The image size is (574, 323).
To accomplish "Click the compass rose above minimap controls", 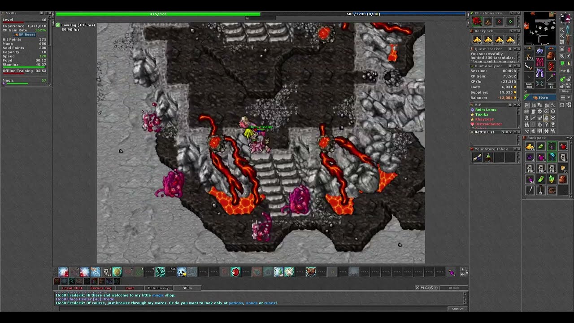I will [565, 19].
